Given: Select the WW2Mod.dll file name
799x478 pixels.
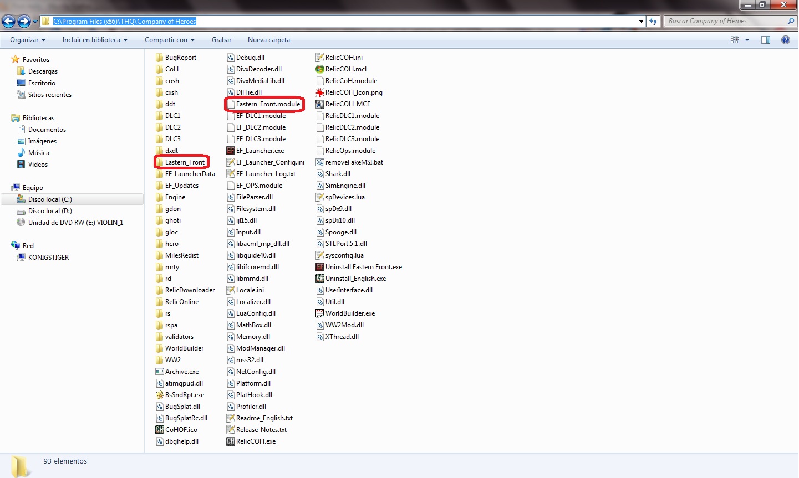Looking at the screenshot, I should [x=344, y=325].
